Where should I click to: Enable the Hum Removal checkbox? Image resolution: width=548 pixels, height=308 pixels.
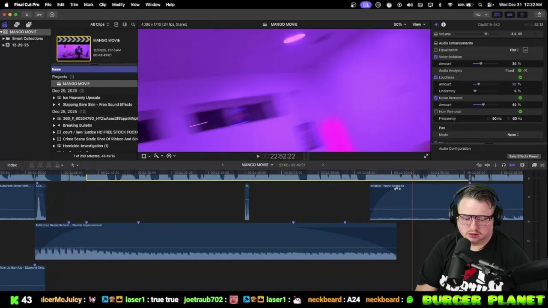436,112
